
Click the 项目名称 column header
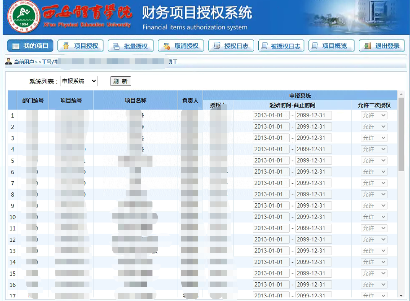135,101
